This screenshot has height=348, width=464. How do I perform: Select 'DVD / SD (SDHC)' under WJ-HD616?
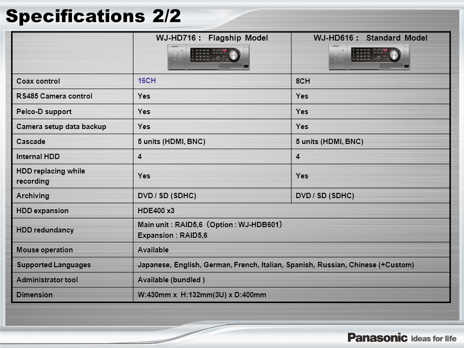click(325, 196)
